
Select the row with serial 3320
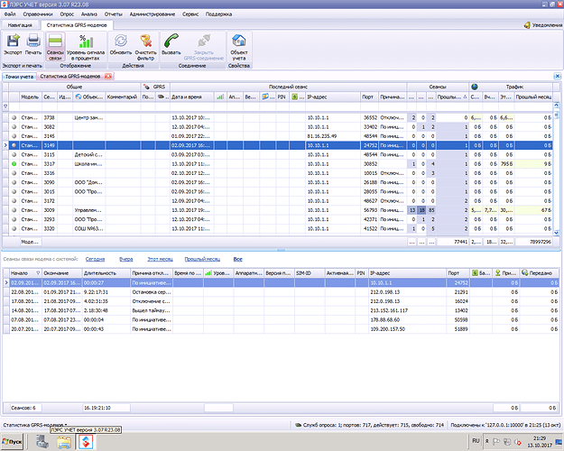(281, 229)
